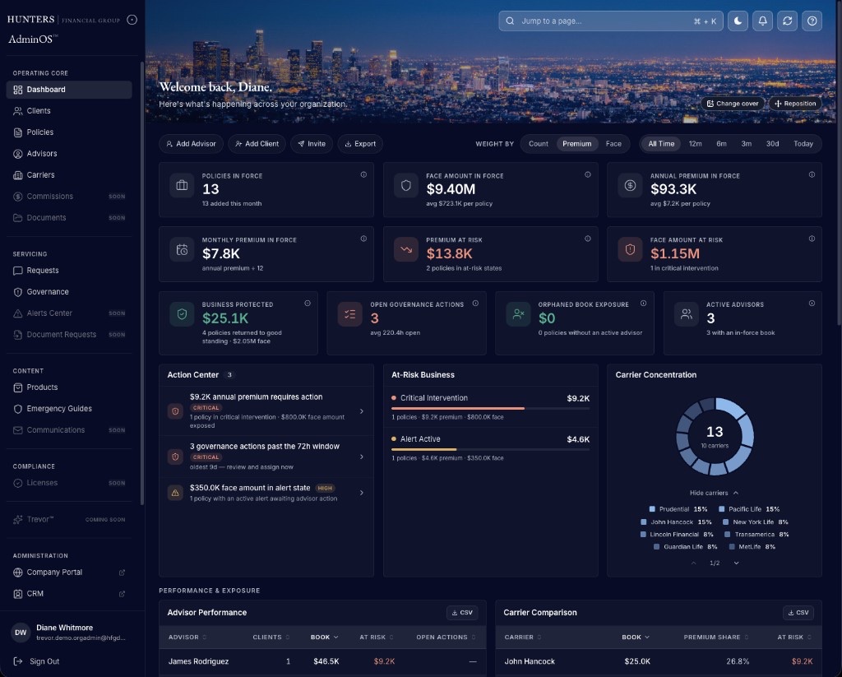Sort Advisor Performance by Book column
The width and height of the screenshot is (842, 677).
324,638
